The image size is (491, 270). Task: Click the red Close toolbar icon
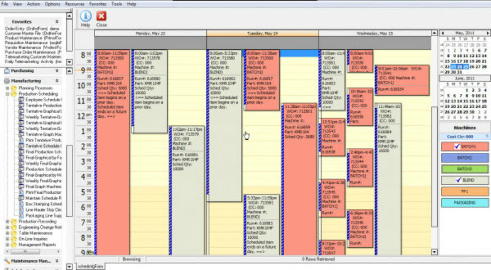(x=101, y=17)
